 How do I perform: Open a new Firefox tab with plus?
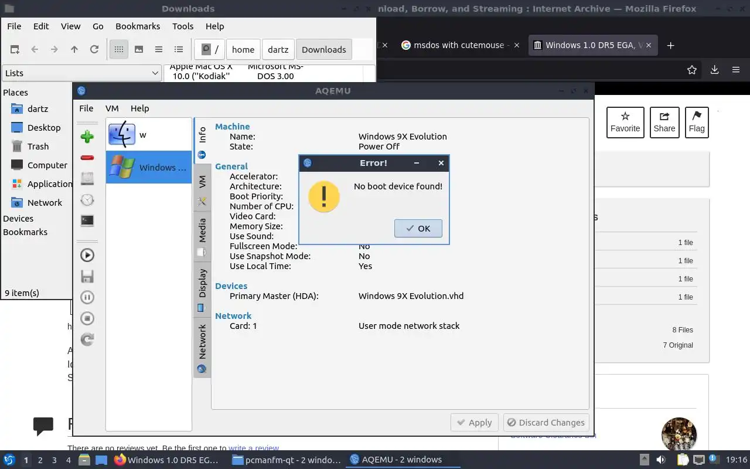coord(671,45)
